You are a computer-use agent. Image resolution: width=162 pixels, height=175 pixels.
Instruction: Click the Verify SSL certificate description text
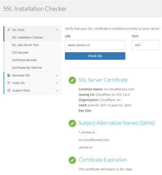click(x=113, y=29)
